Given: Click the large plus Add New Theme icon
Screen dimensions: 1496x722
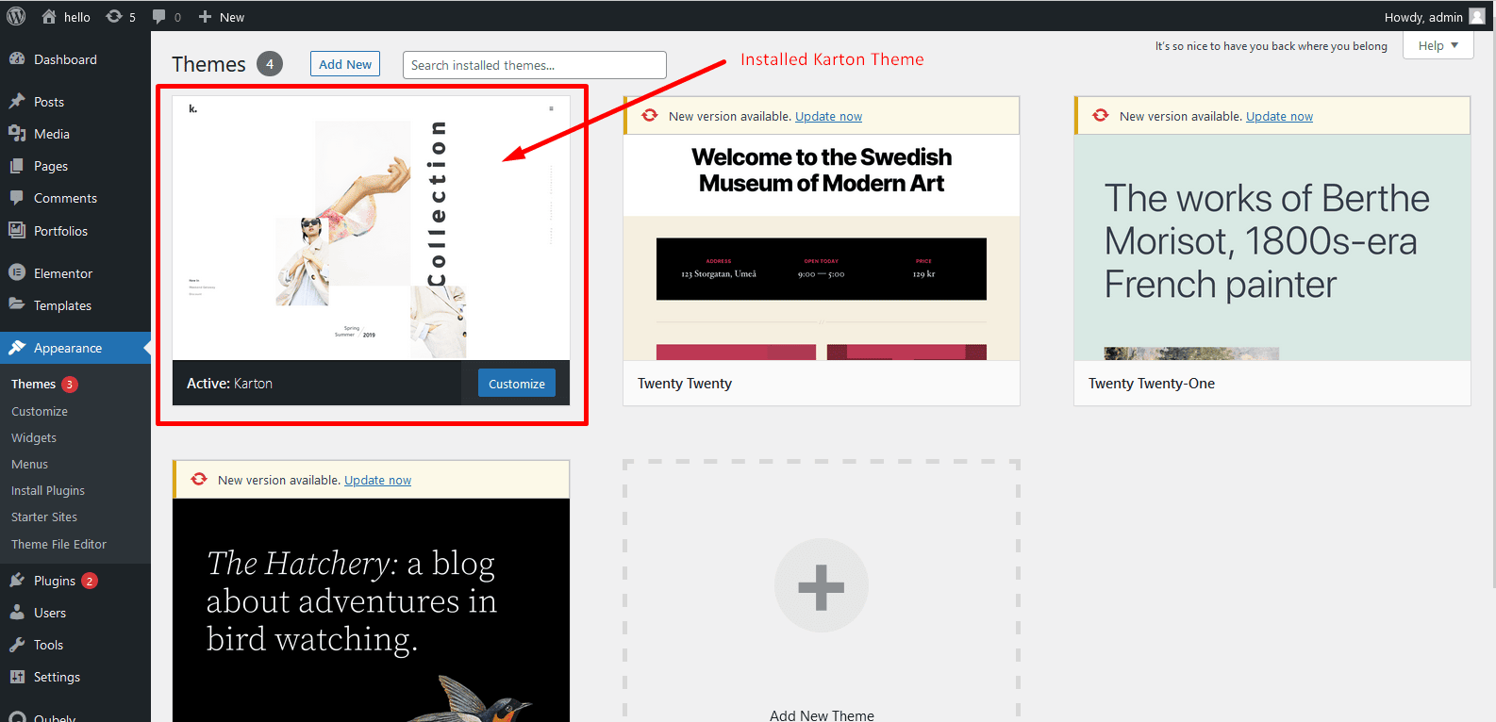Looking at the screenshot, I should pyautogui.click(x=821, y=586).
